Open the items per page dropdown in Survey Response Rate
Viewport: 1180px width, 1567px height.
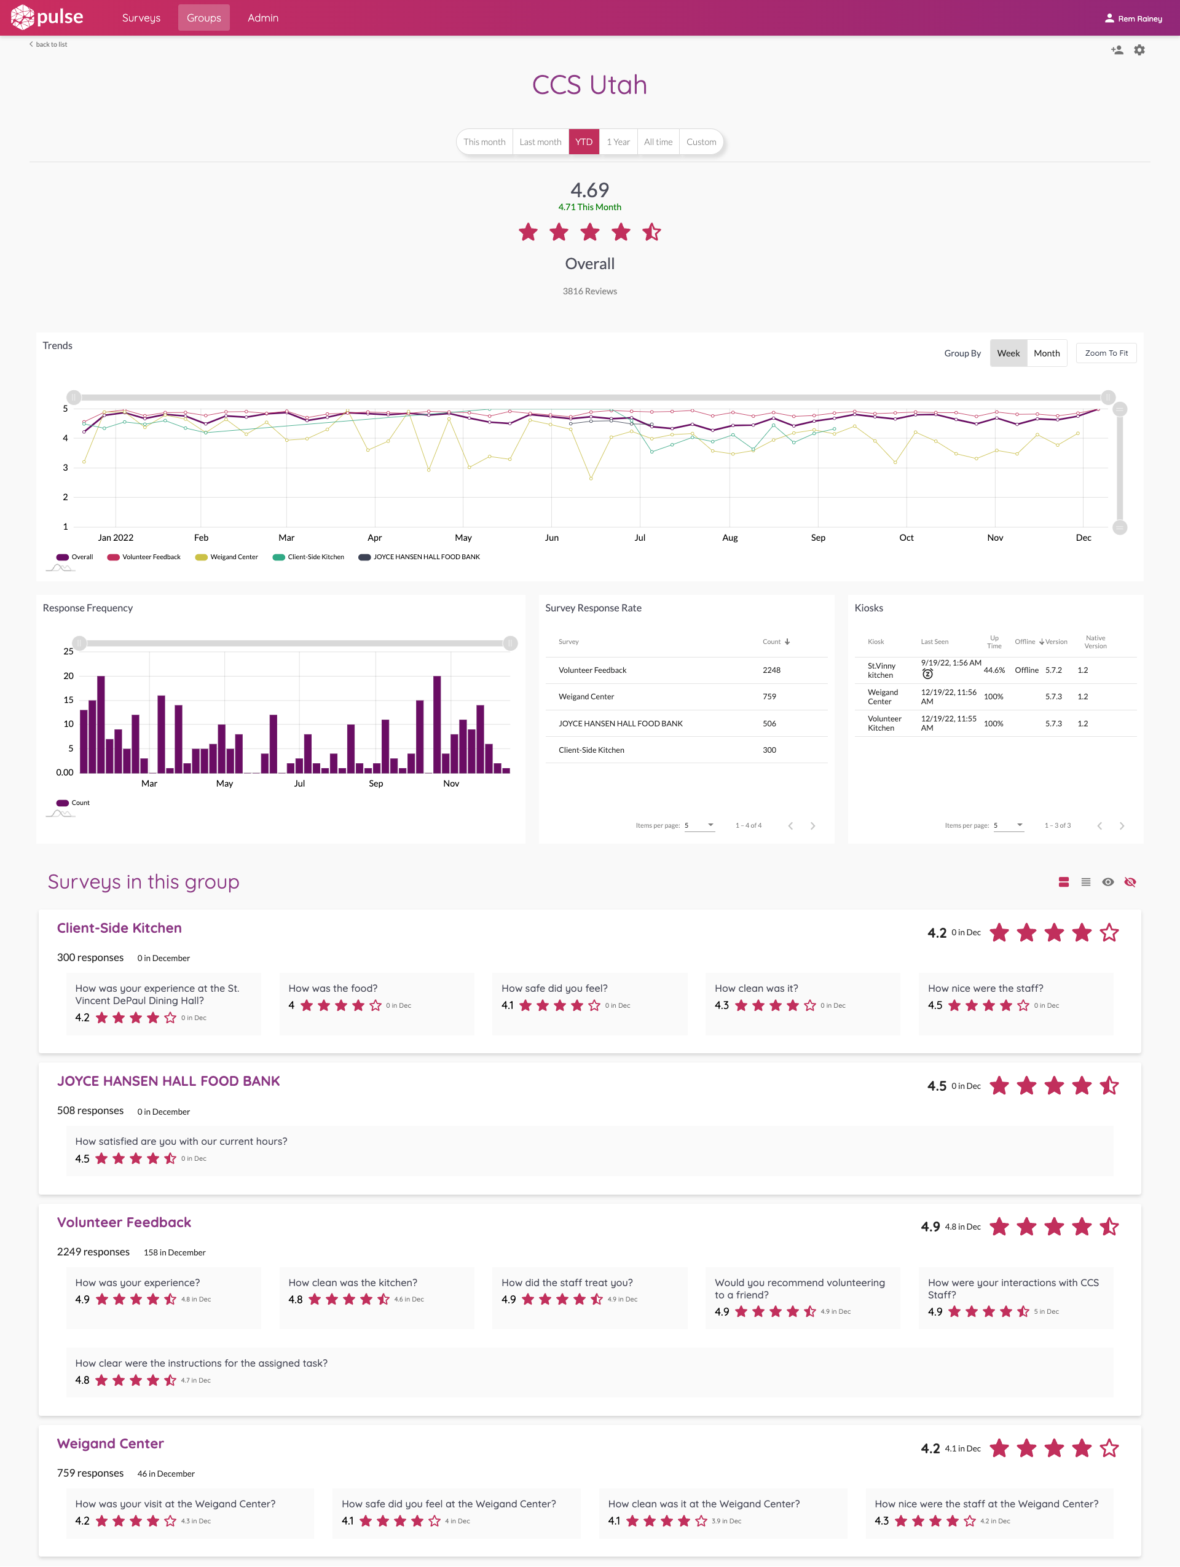point(700,825)
